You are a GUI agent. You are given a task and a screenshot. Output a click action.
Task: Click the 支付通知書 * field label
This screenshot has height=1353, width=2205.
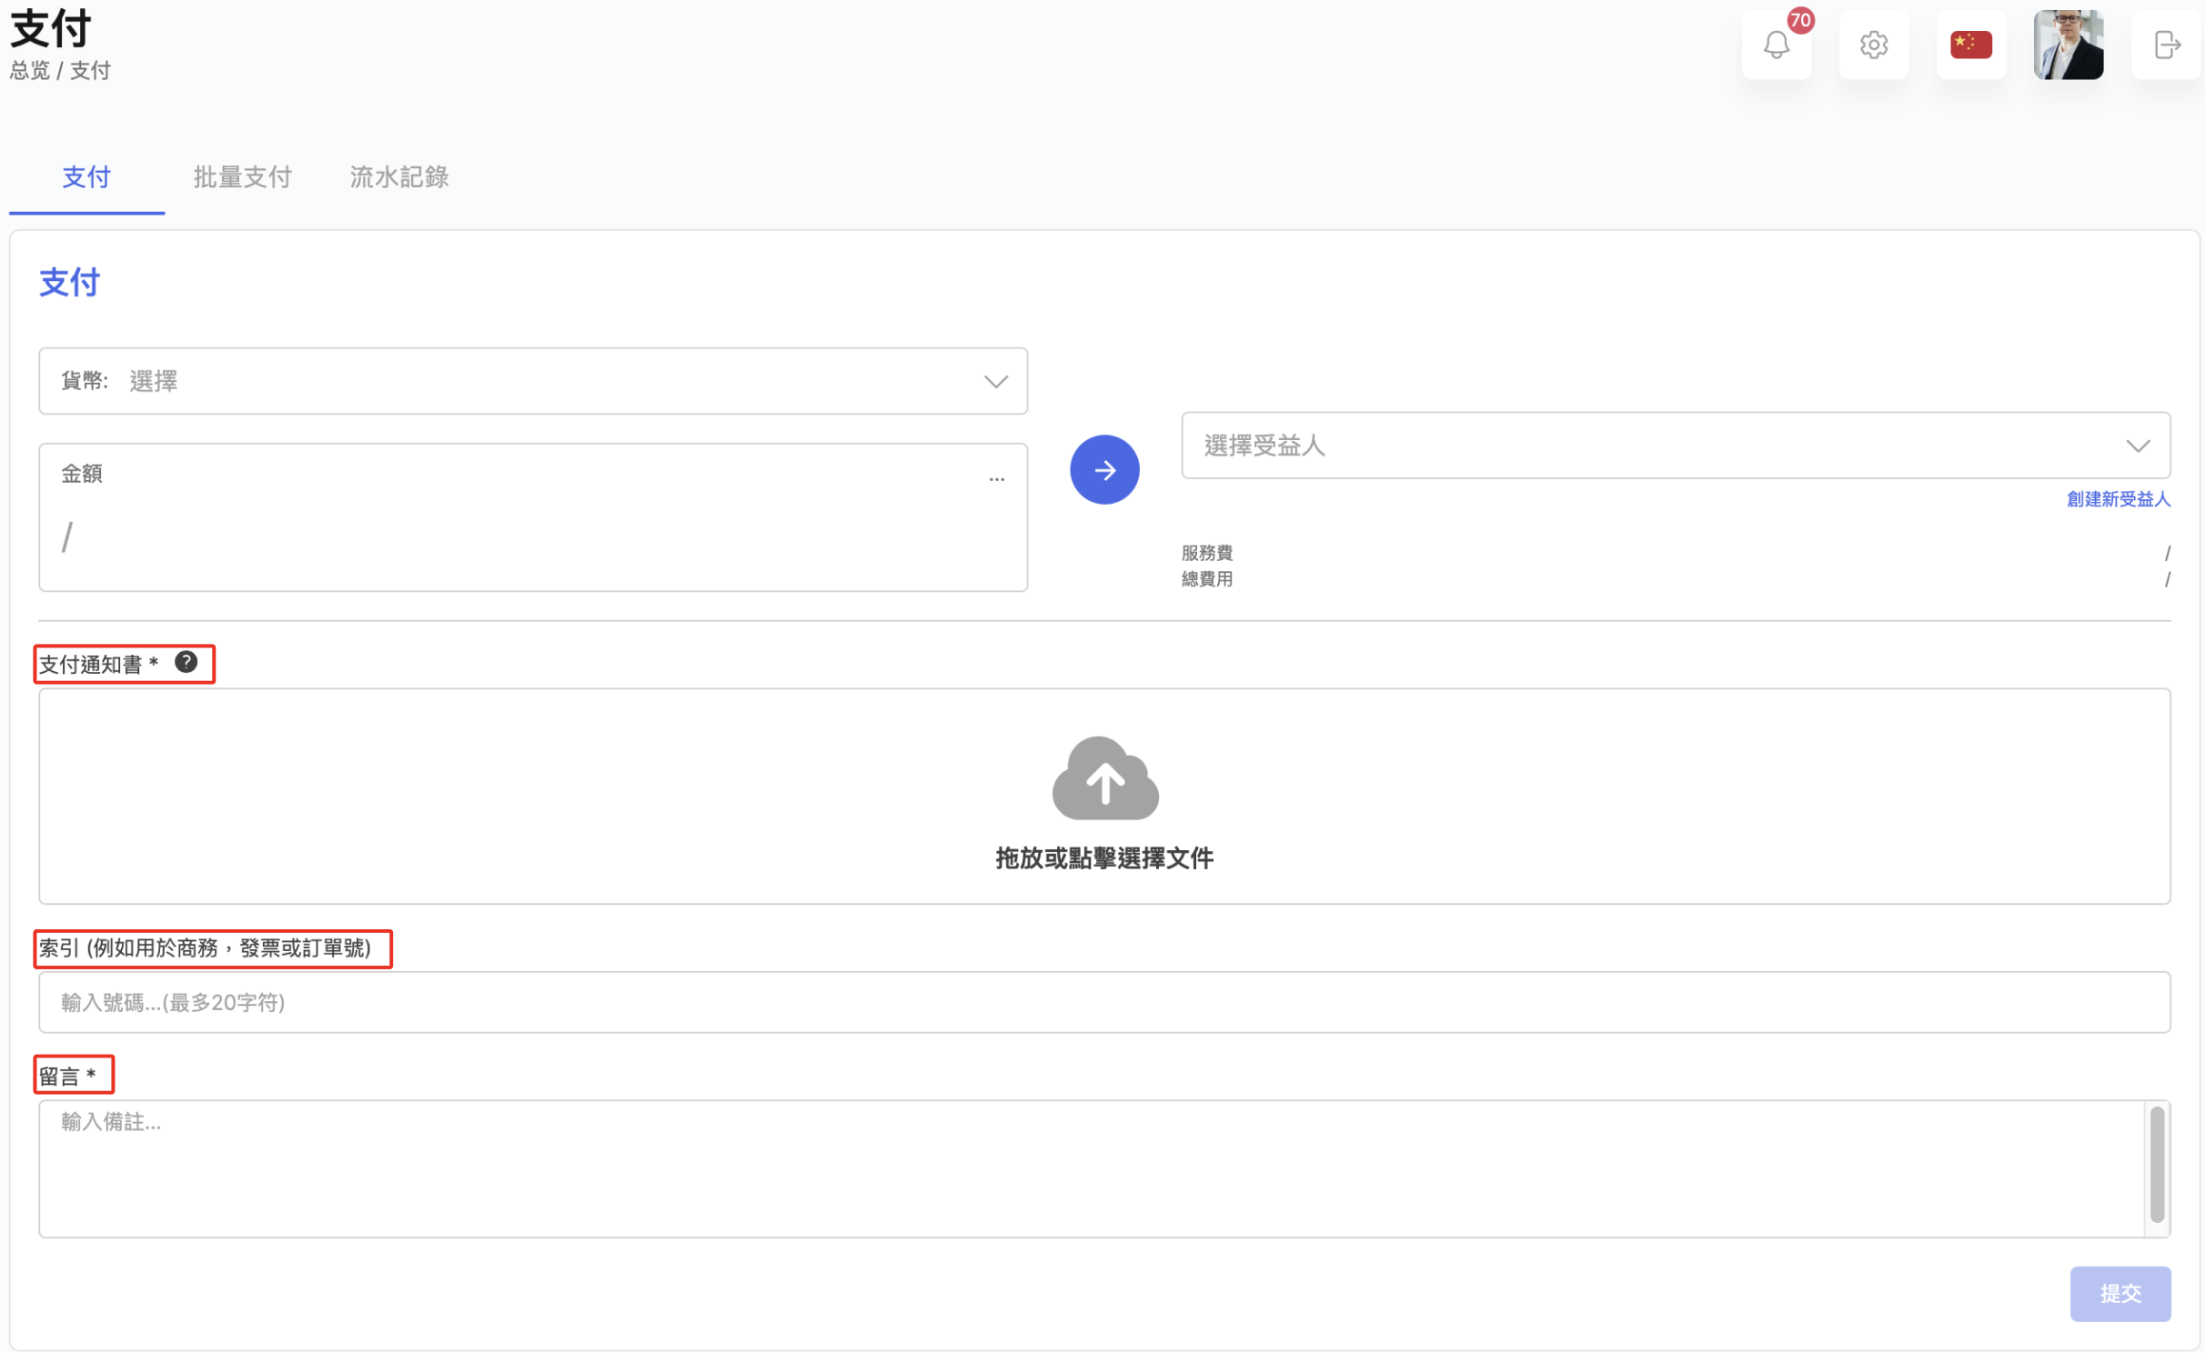point(99,665)
